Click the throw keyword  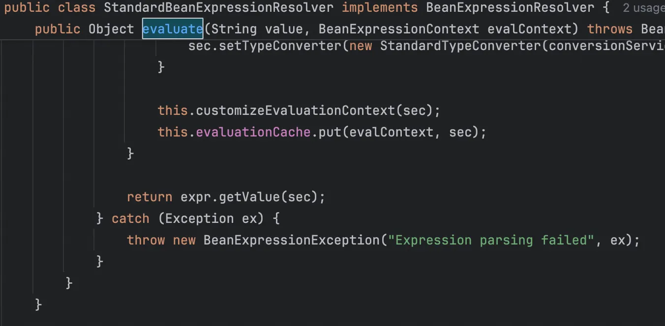coord(146,240)
